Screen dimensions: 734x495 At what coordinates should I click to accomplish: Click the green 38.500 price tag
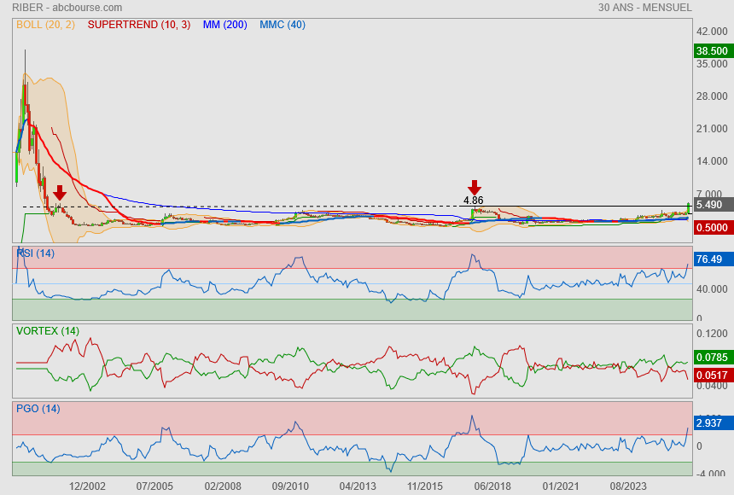click(713, 51)
